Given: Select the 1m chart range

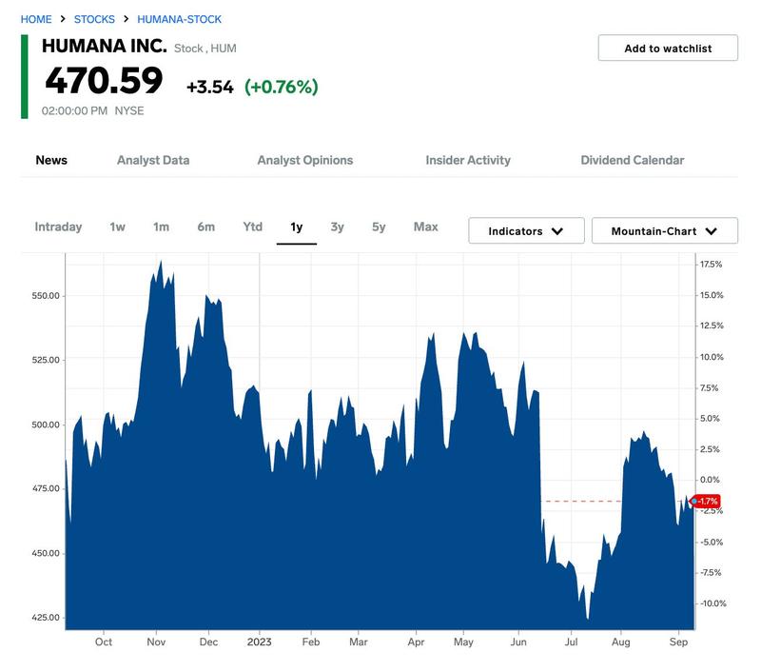Looking at the screenshot, I should pos(161,227).
